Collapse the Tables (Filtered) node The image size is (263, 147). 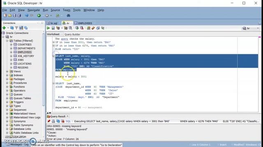coord(7,41)
